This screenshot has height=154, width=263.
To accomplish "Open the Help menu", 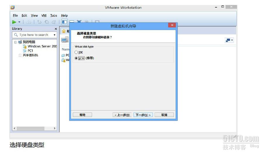I will [64, 15].
